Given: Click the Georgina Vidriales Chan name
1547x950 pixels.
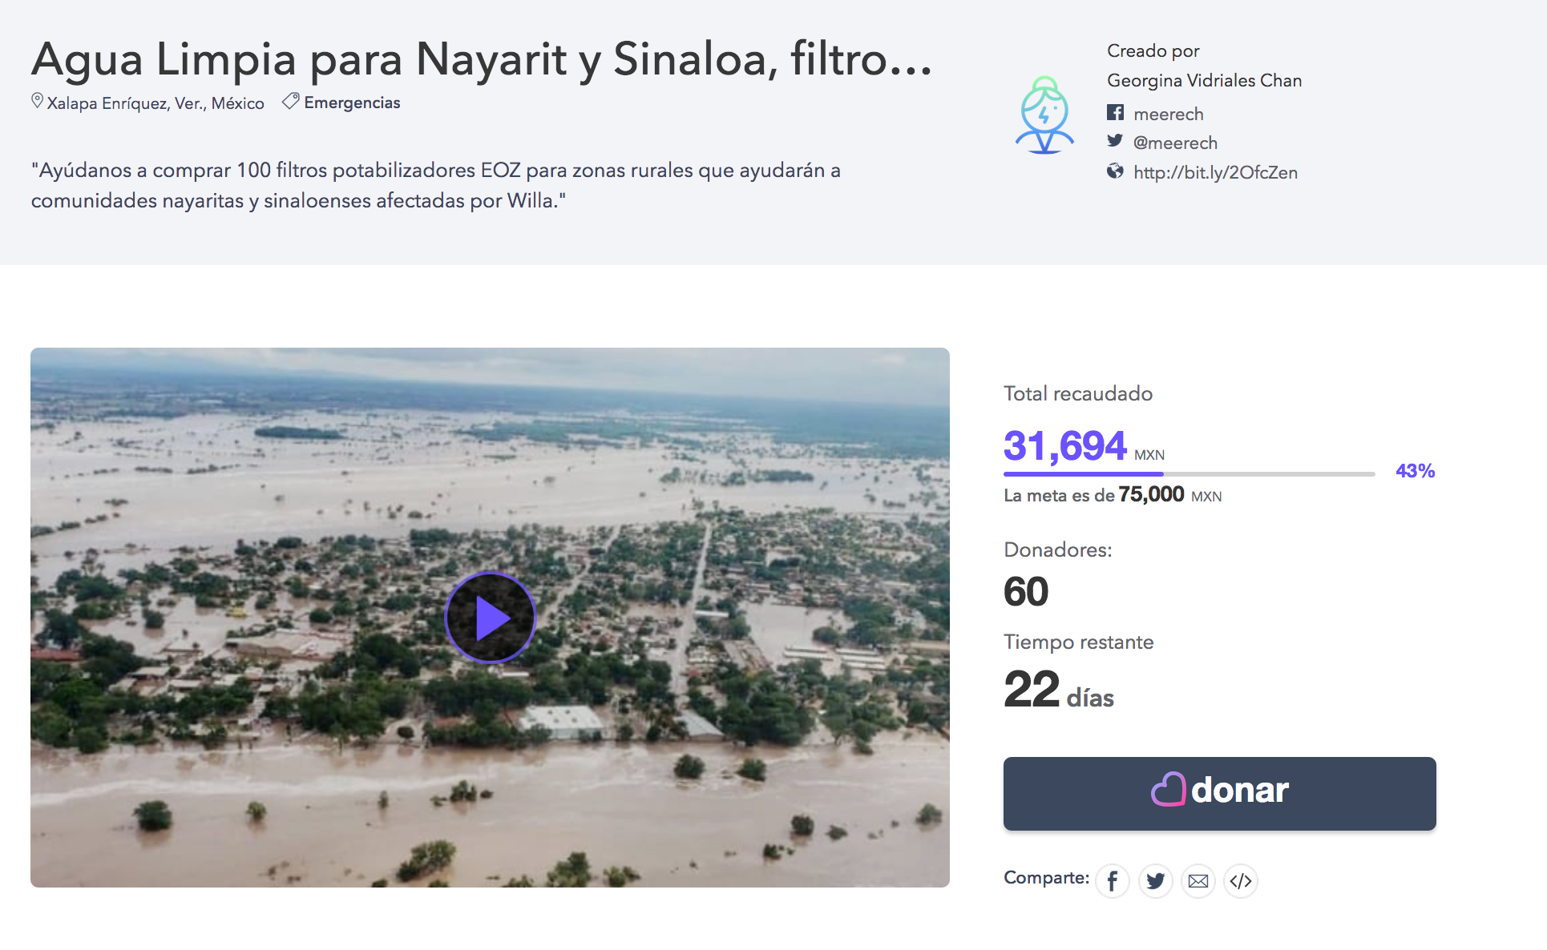Looking at the screenshot, I should click(1204, 80).
